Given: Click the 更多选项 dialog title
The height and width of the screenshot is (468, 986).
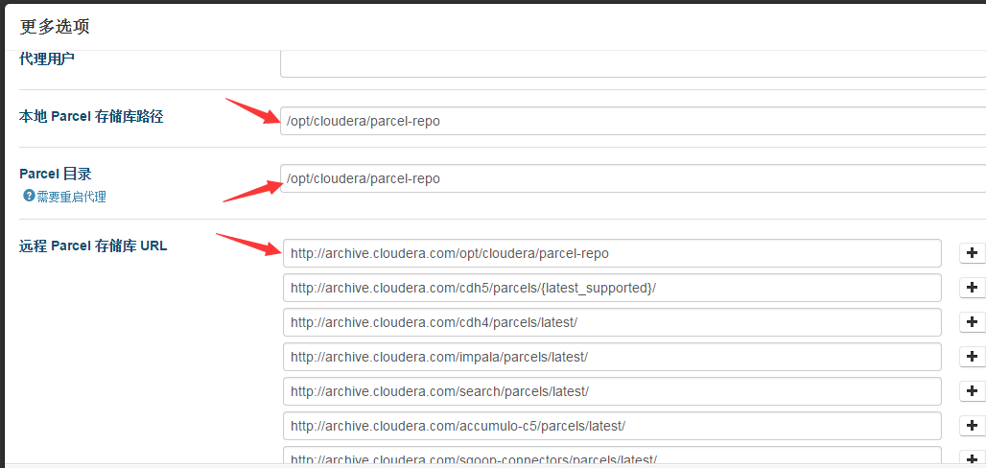Looking at the screenshot, I should pos(54,27).
